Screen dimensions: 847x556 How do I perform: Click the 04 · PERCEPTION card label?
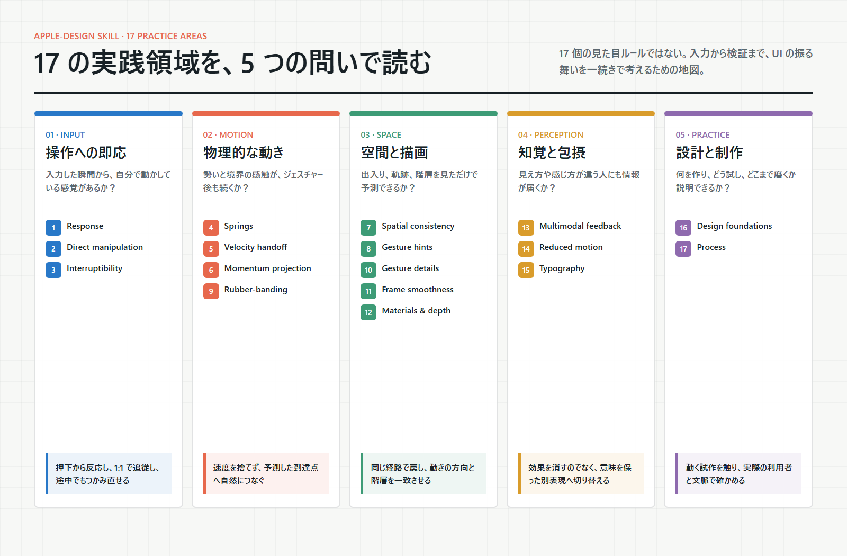tap(551, 135)
